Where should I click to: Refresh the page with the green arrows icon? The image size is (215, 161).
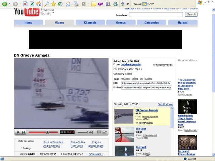(32, 4)
